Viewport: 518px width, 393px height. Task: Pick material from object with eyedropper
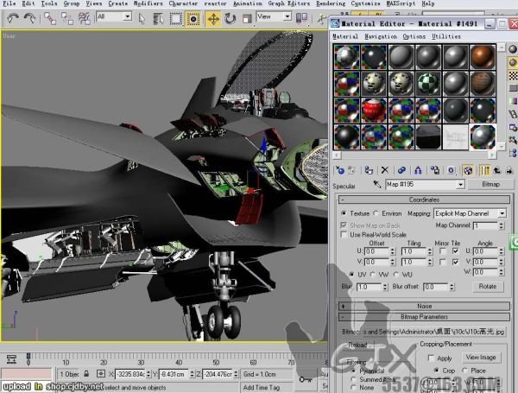point(376,185)
